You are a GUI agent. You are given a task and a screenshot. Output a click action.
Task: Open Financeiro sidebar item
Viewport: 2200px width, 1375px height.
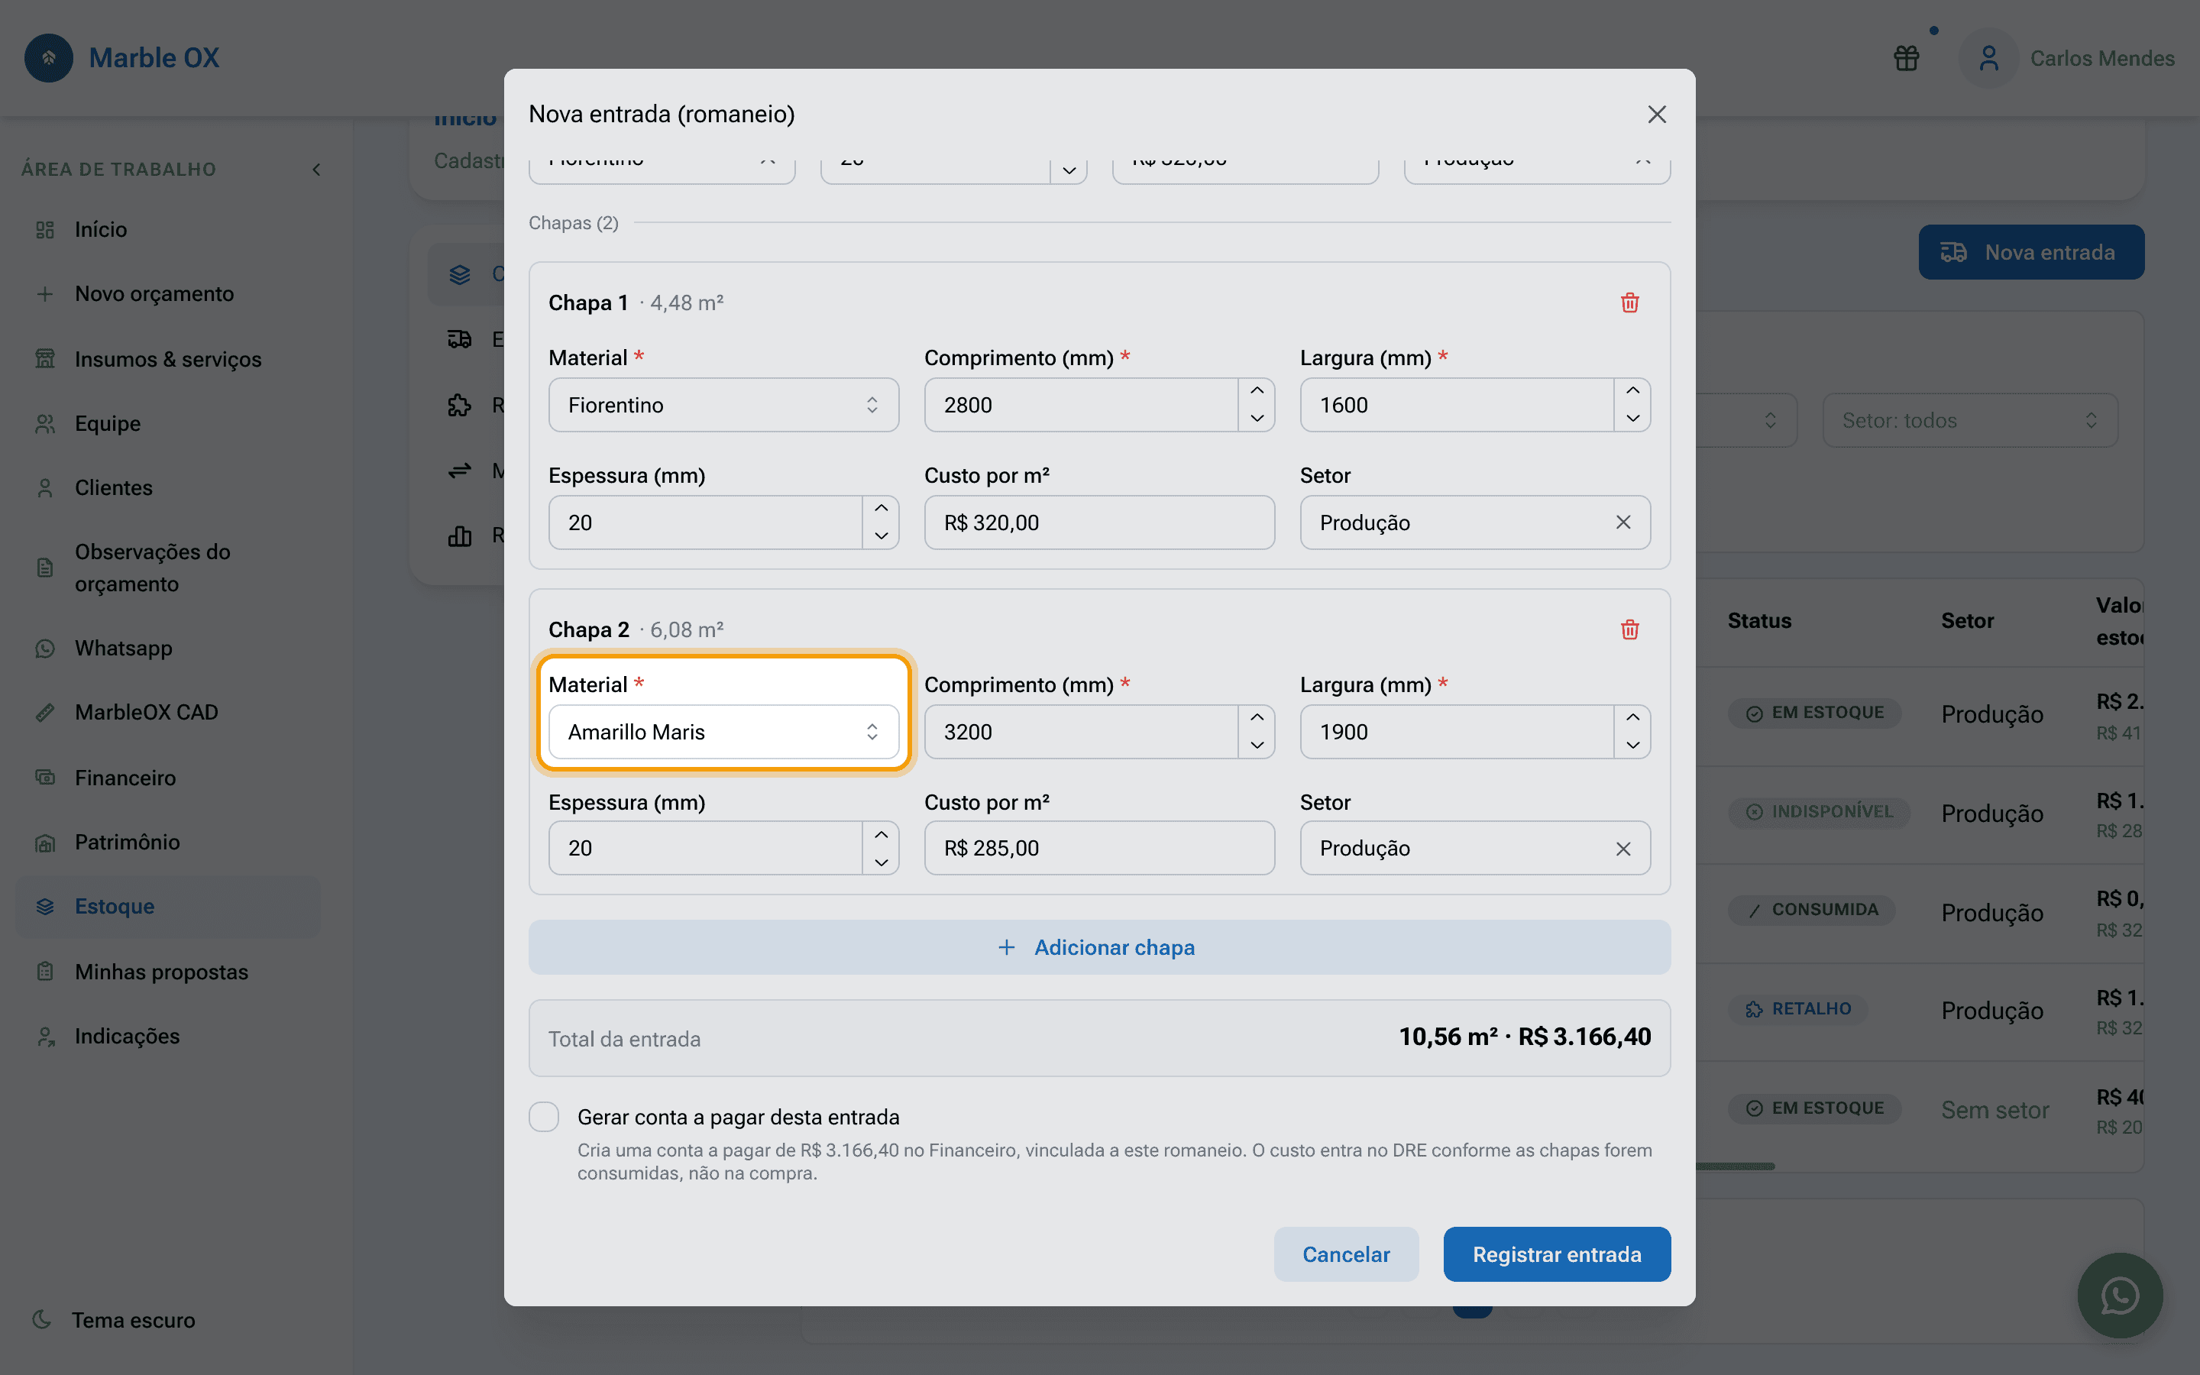tap(168, 778)
